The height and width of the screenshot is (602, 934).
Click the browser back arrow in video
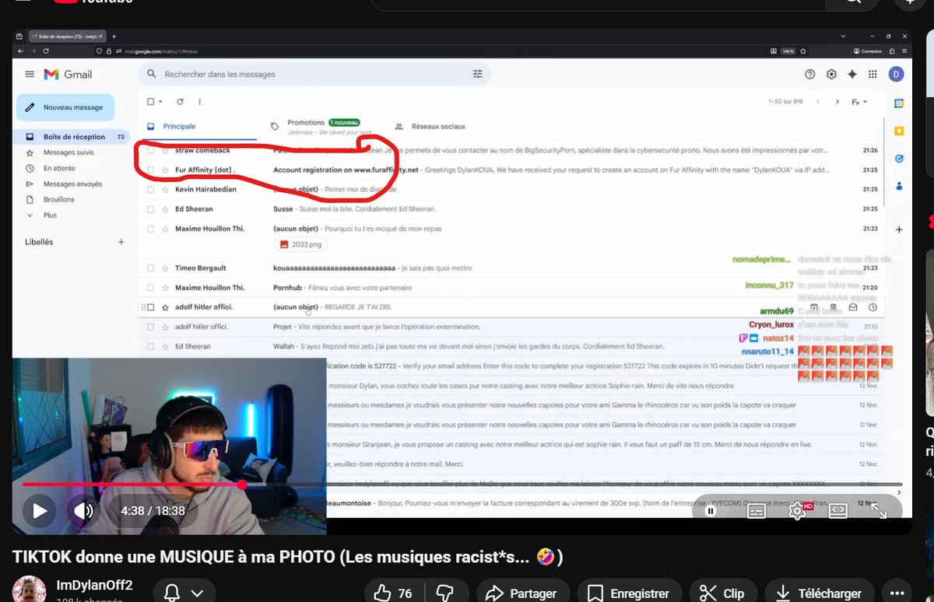(21, 51)
